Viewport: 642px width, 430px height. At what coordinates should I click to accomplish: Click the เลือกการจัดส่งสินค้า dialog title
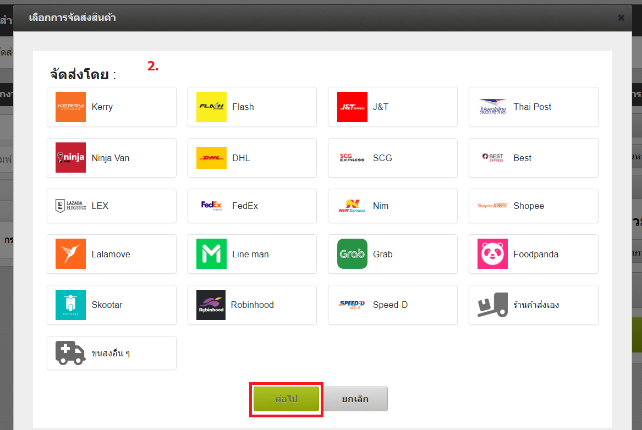[x=73, y=18]
